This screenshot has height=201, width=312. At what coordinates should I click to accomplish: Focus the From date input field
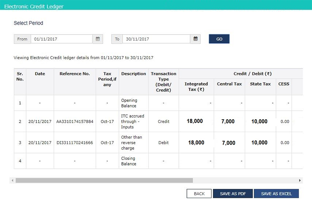tap(61, 39)
